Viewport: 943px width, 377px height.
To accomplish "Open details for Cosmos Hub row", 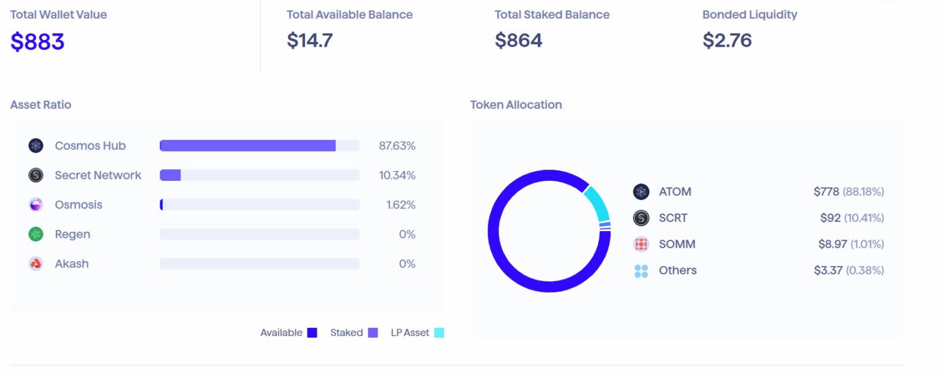I will click(x=90, y=145).
